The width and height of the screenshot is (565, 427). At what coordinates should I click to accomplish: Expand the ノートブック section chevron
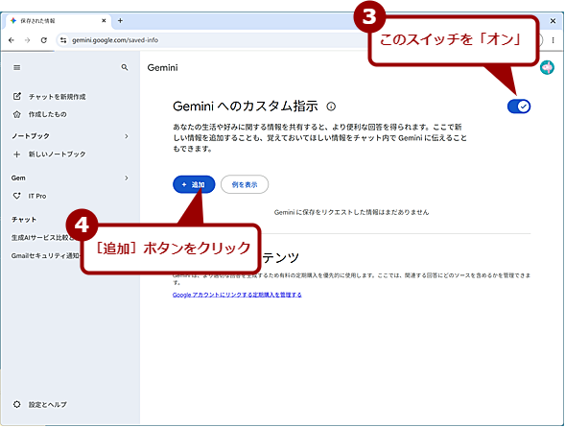pyautogui.click(x=127, y=136)
